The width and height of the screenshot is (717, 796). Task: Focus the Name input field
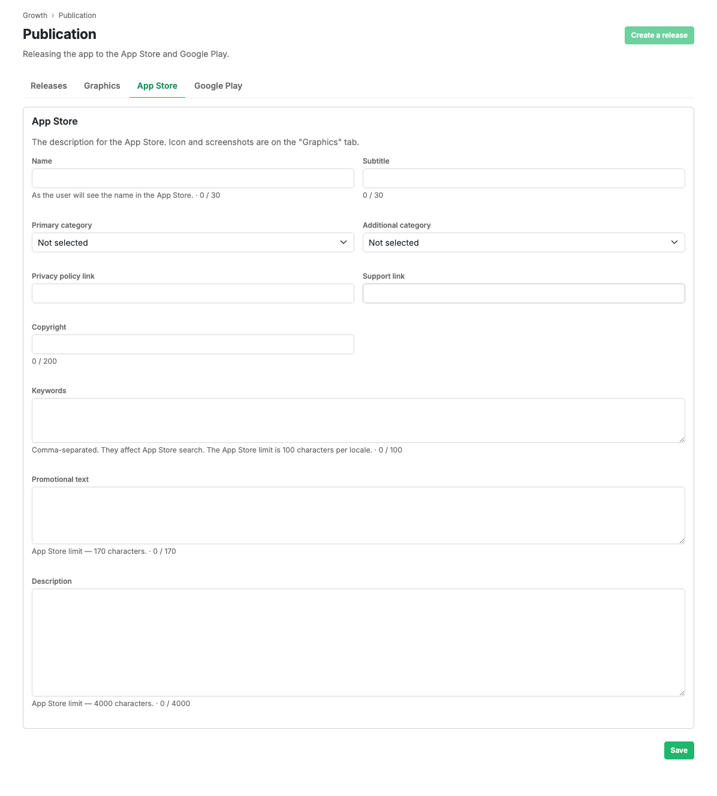coord(193,178)
